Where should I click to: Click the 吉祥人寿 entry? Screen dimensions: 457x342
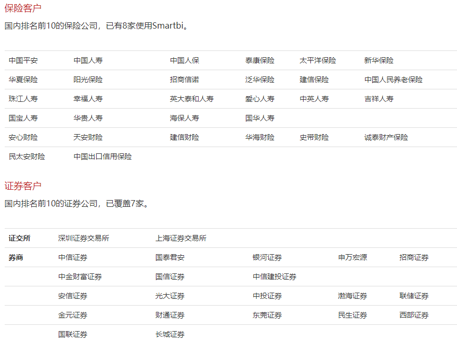pyautogui.click(x=379, y=99)
